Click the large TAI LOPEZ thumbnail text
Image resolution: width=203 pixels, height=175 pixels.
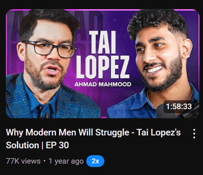103,54
